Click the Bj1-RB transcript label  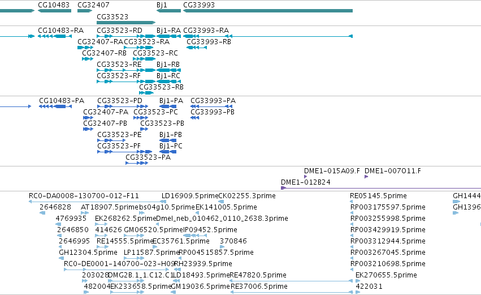click(x=168, y=65)
